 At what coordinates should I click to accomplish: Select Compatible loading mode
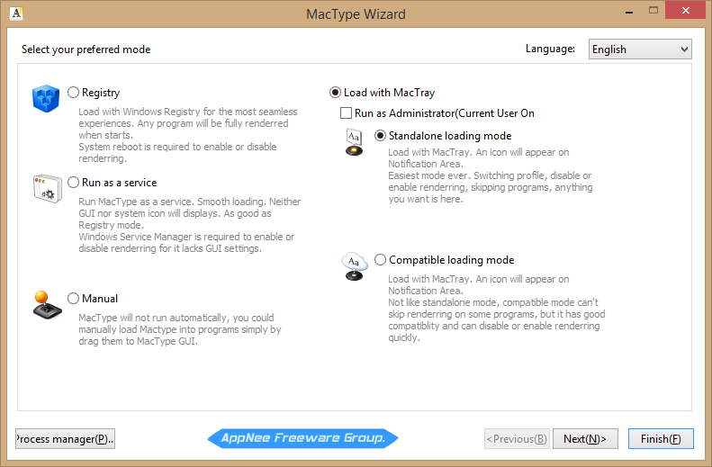tap(380, 260)
